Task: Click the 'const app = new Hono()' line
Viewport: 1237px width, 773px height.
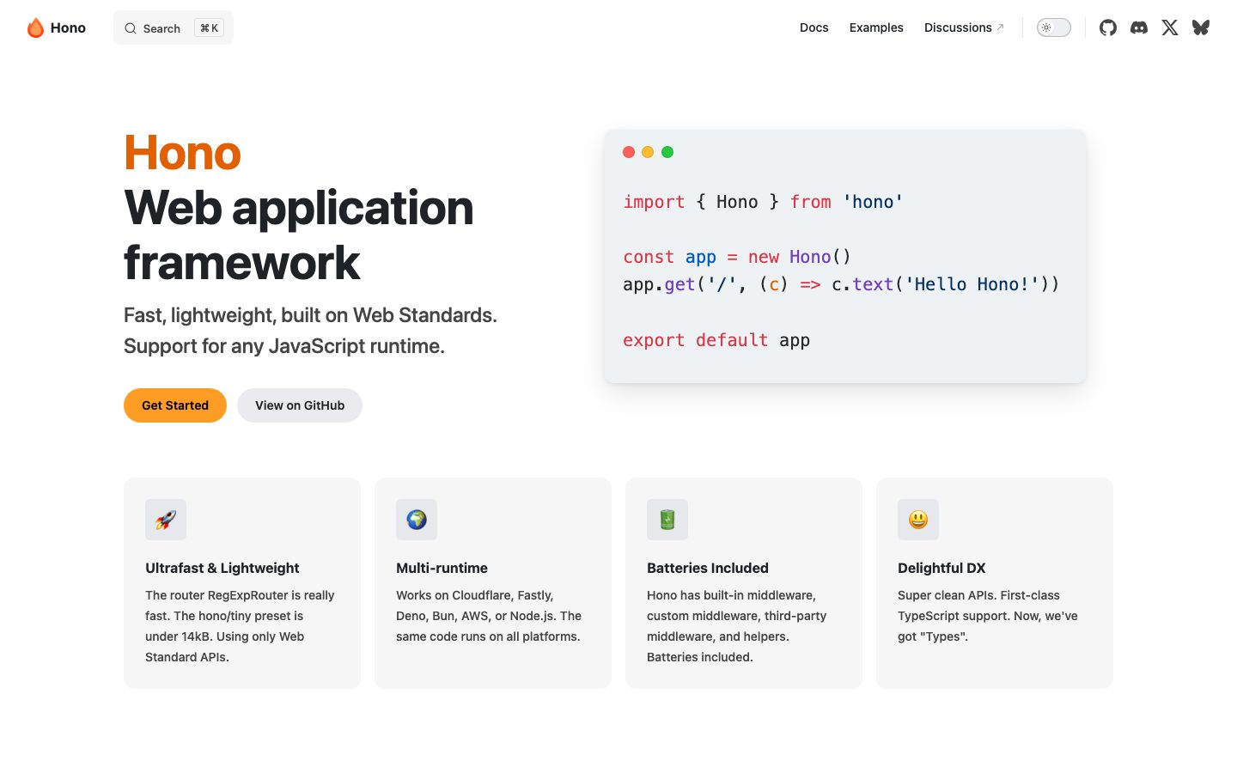Action: [x=737, y=257]
